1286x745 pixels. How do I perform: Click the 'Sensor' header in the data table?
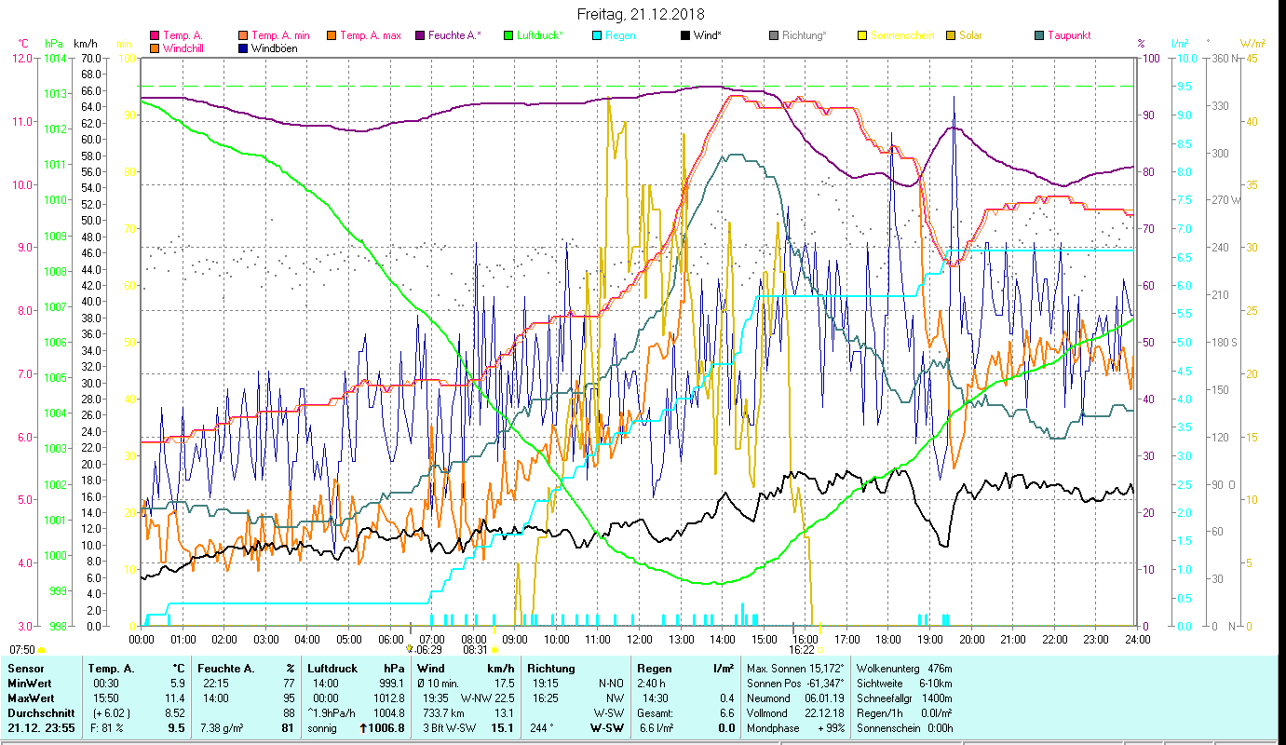click(x=25, y=669)
